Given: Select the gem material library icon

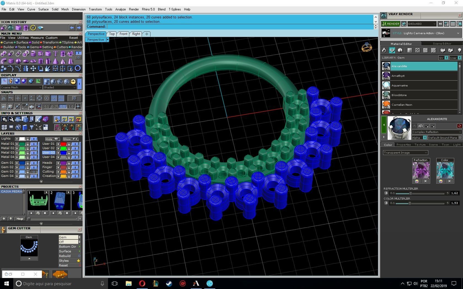Looking at the screenshot, I should [392, 50].
